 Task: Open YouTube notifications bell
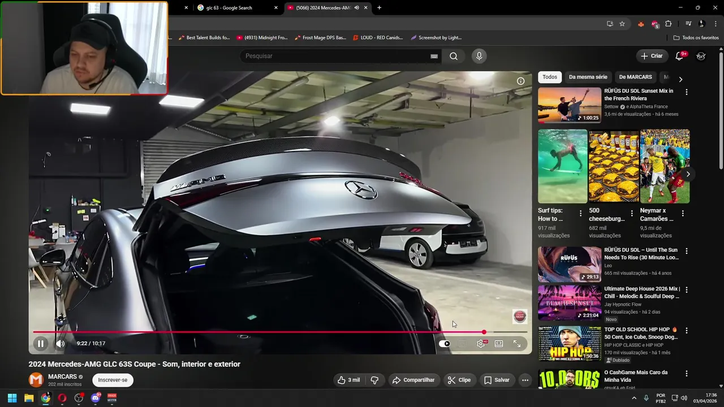(x=680, y=56)
